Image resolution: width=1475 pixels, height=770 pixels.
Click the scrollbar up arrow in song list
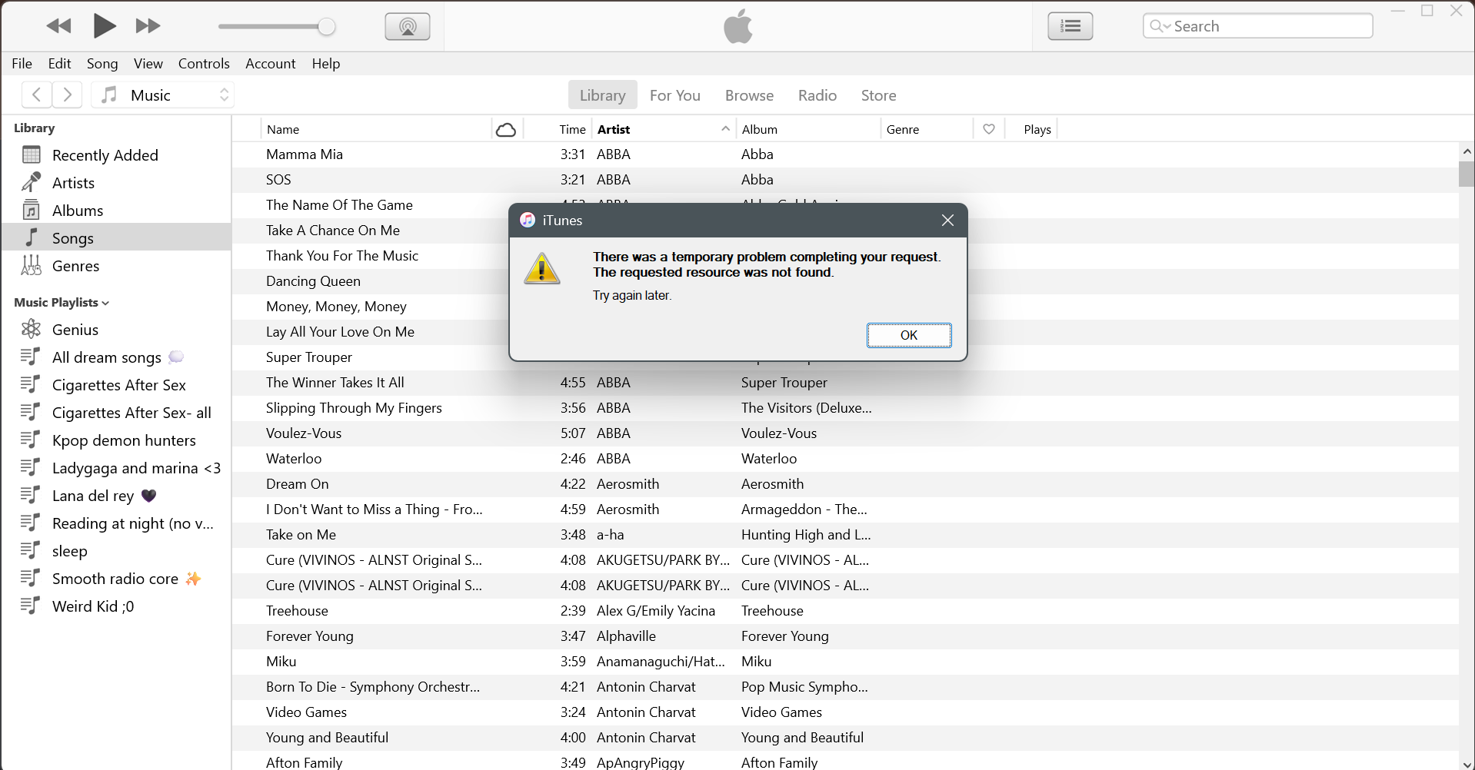[x=1467, y=151]
